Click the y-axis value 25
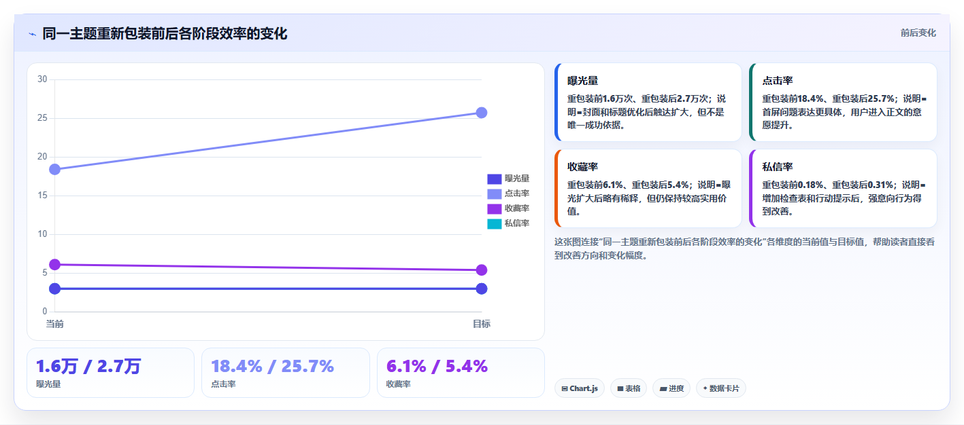964x425 pixels. (x=42, y=118)
